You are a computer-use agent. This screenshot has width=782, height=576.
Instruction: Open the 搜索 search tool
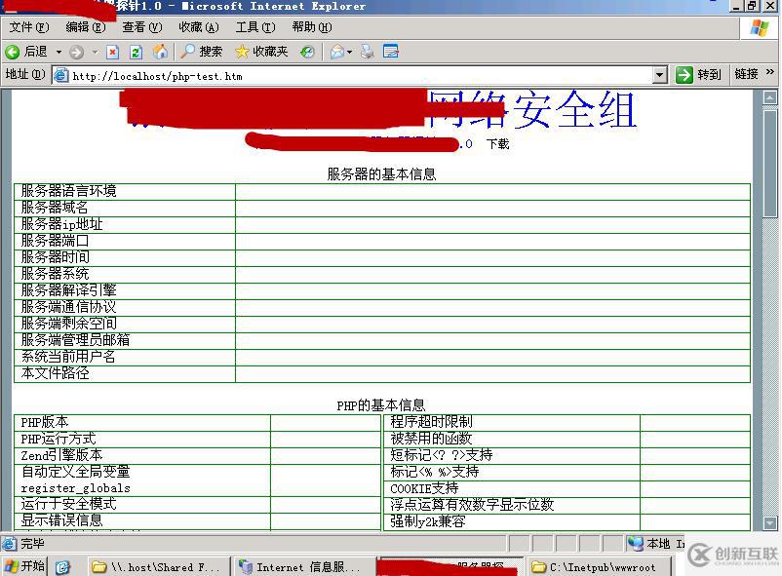click(x=201, y=52)
